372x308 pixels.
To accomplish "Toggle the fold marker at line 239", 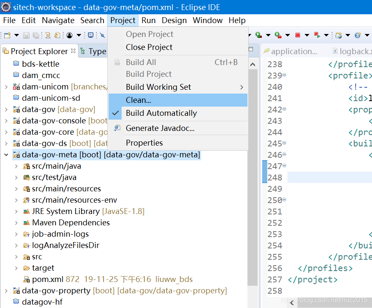I will click(x=284, y=75).
